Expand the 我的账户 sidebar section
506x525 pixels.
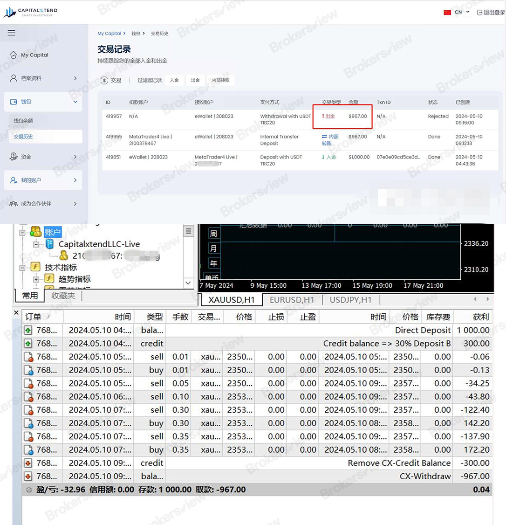(x=75, y=180)
